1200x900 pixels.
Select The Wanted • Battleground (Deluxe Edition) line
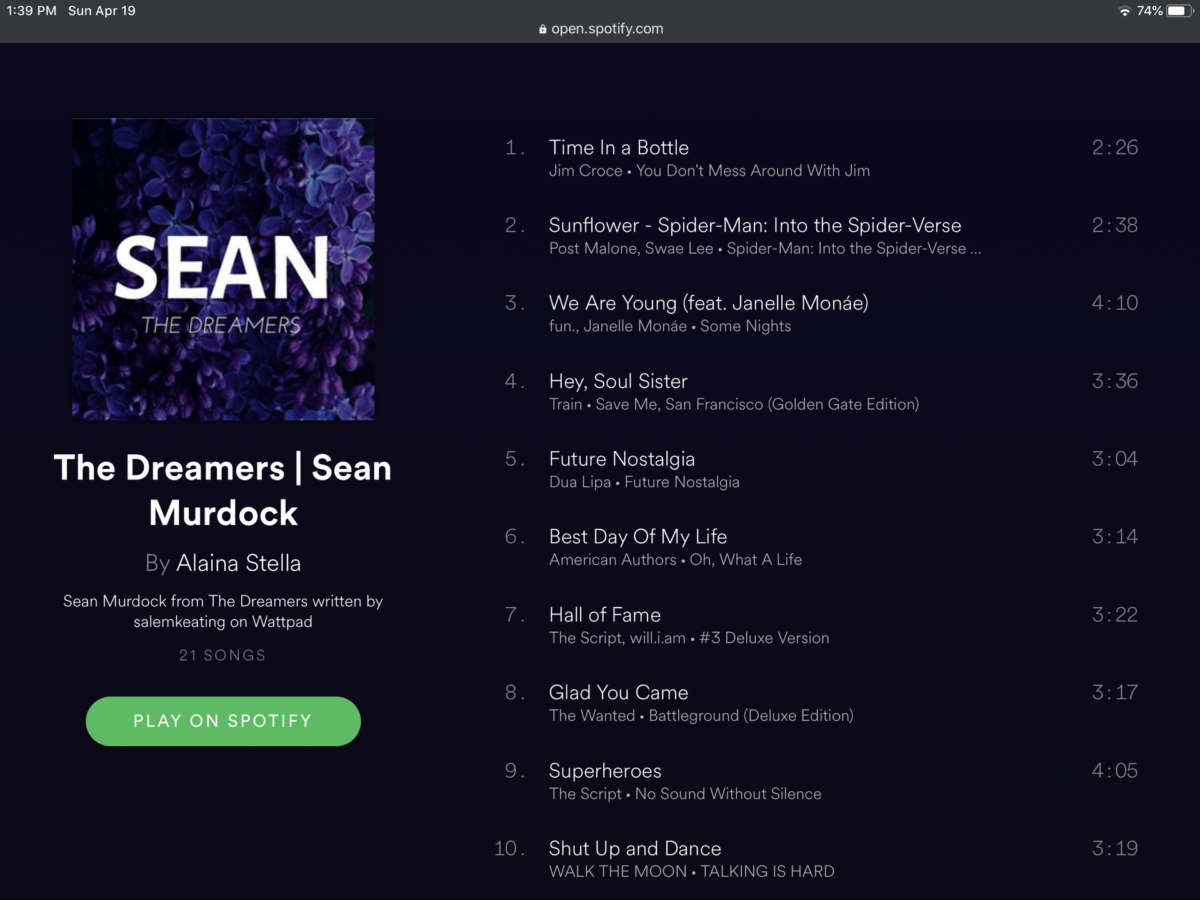pos(701,716)
